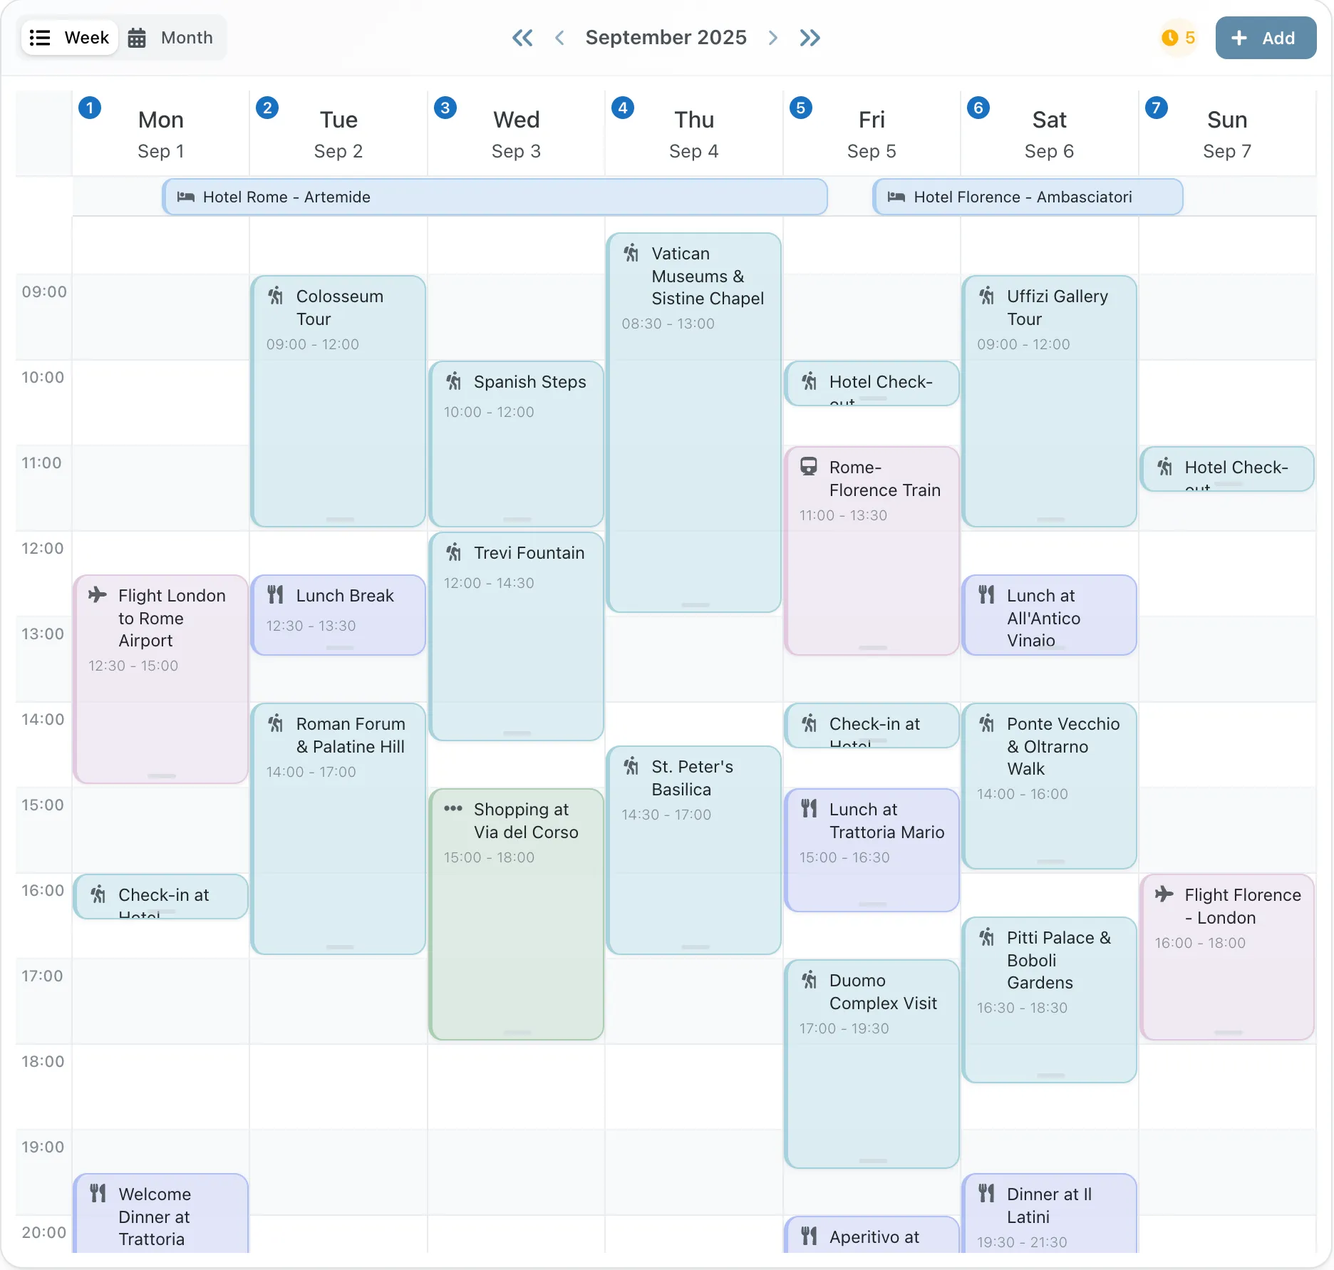
Task: Go to next week with single chevron
Action: tap(773, 38)
